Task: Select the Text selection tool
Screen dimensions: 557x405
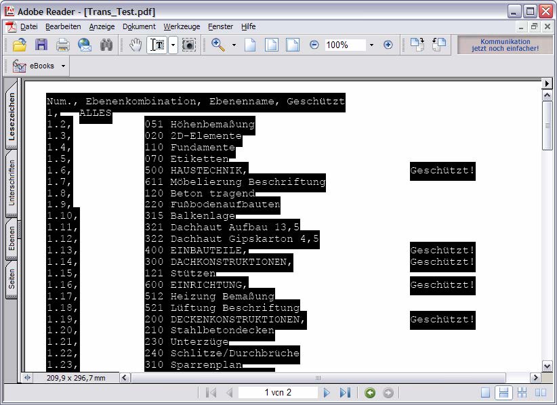Action: [x=157, y=45]
